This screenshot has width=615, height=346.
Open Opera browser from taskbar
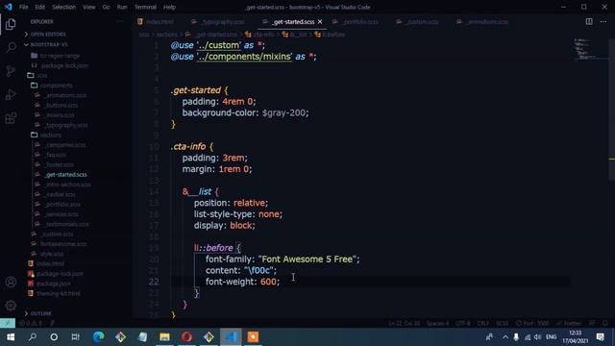[186, 337]
